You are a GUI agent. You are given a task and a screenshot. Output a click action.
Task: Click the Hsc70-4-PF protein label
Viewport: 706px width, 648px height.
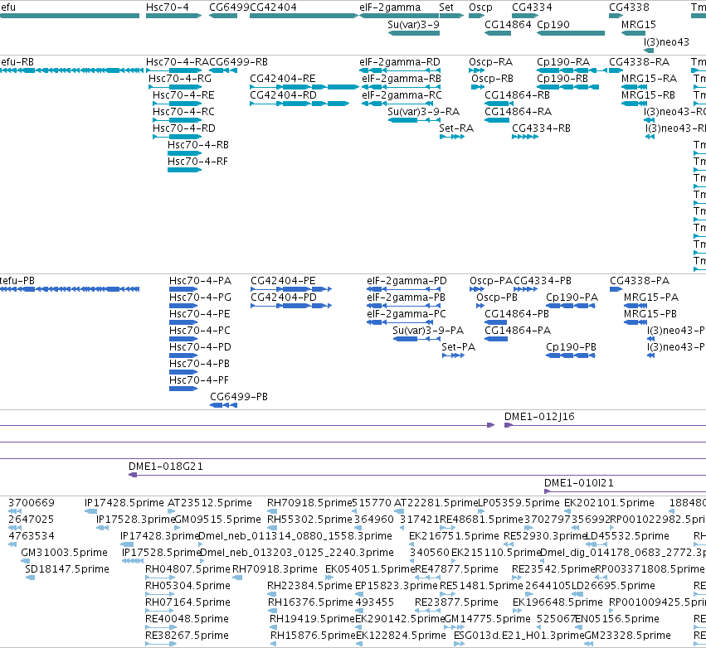(x=199, y=380)
